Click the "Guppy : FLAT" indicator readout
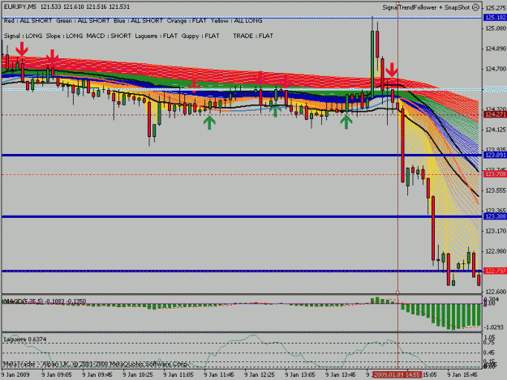This screenshot has height=380, width=507. click(x=200, y=36)
